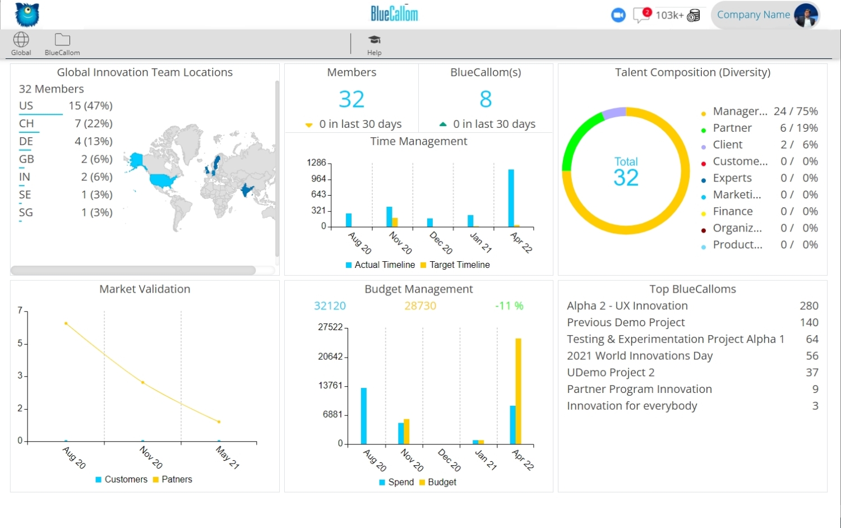Click the Members count 32
The image size is (841, 528).
tap(352, 99)
